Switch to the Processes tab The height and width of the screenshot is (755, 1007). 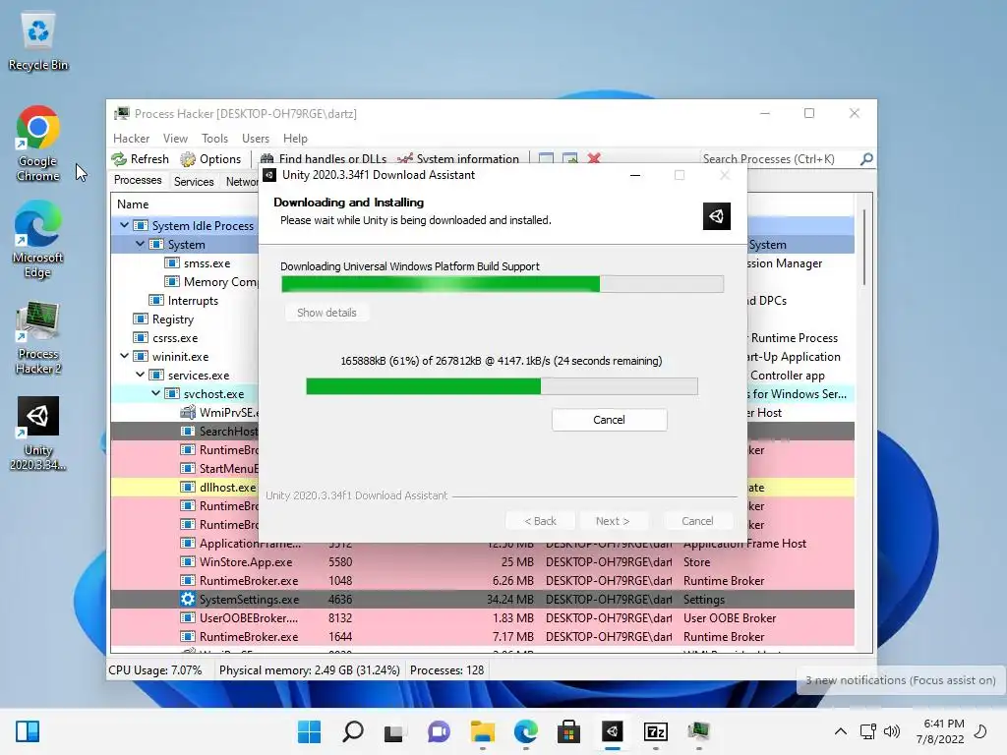pyautogui.click(x=138, y=181)
